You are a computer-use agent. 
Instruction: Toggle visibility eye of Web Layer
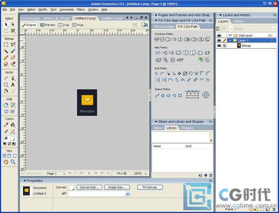pyautogui.click(x=219, y=35)
